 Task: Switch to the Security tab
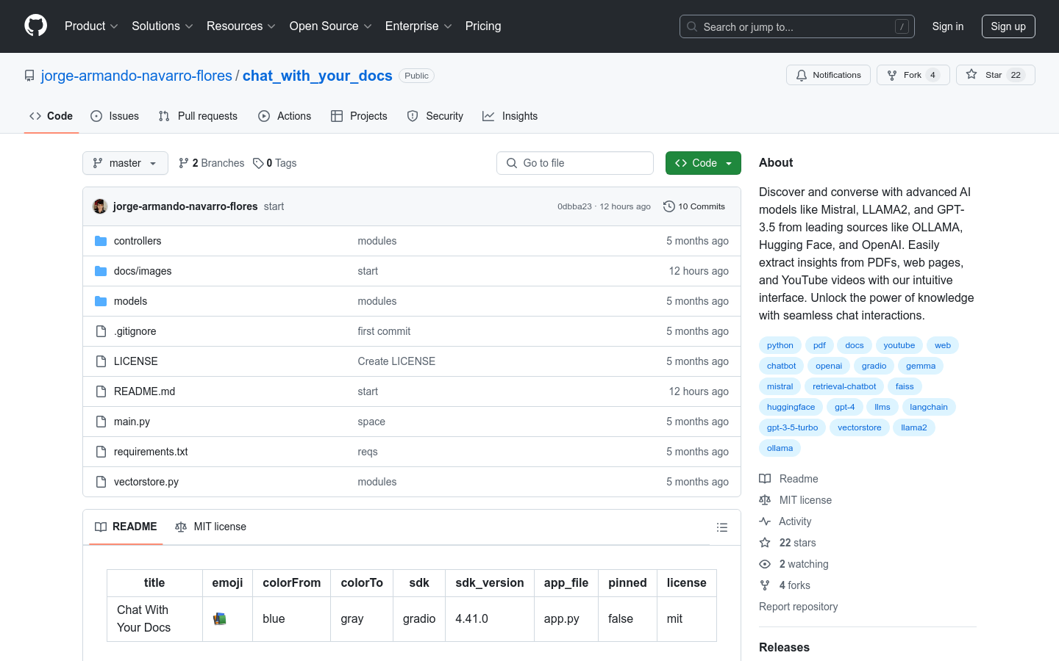(x=435, y=116)
